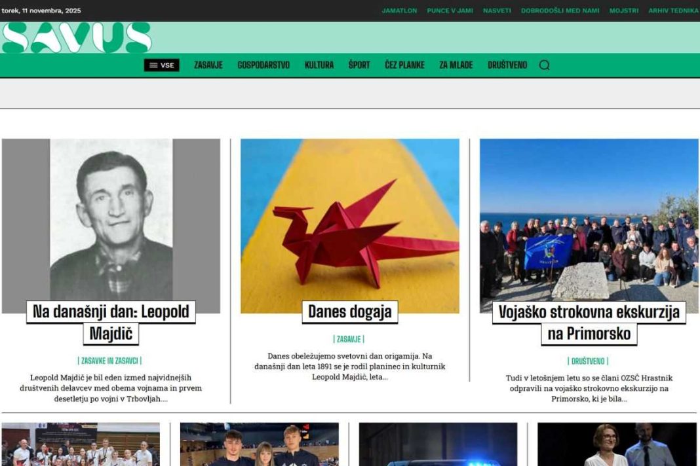
Task: Open the VSE hamburger menu
Action: pyautogui.click(x=161, y=65)
